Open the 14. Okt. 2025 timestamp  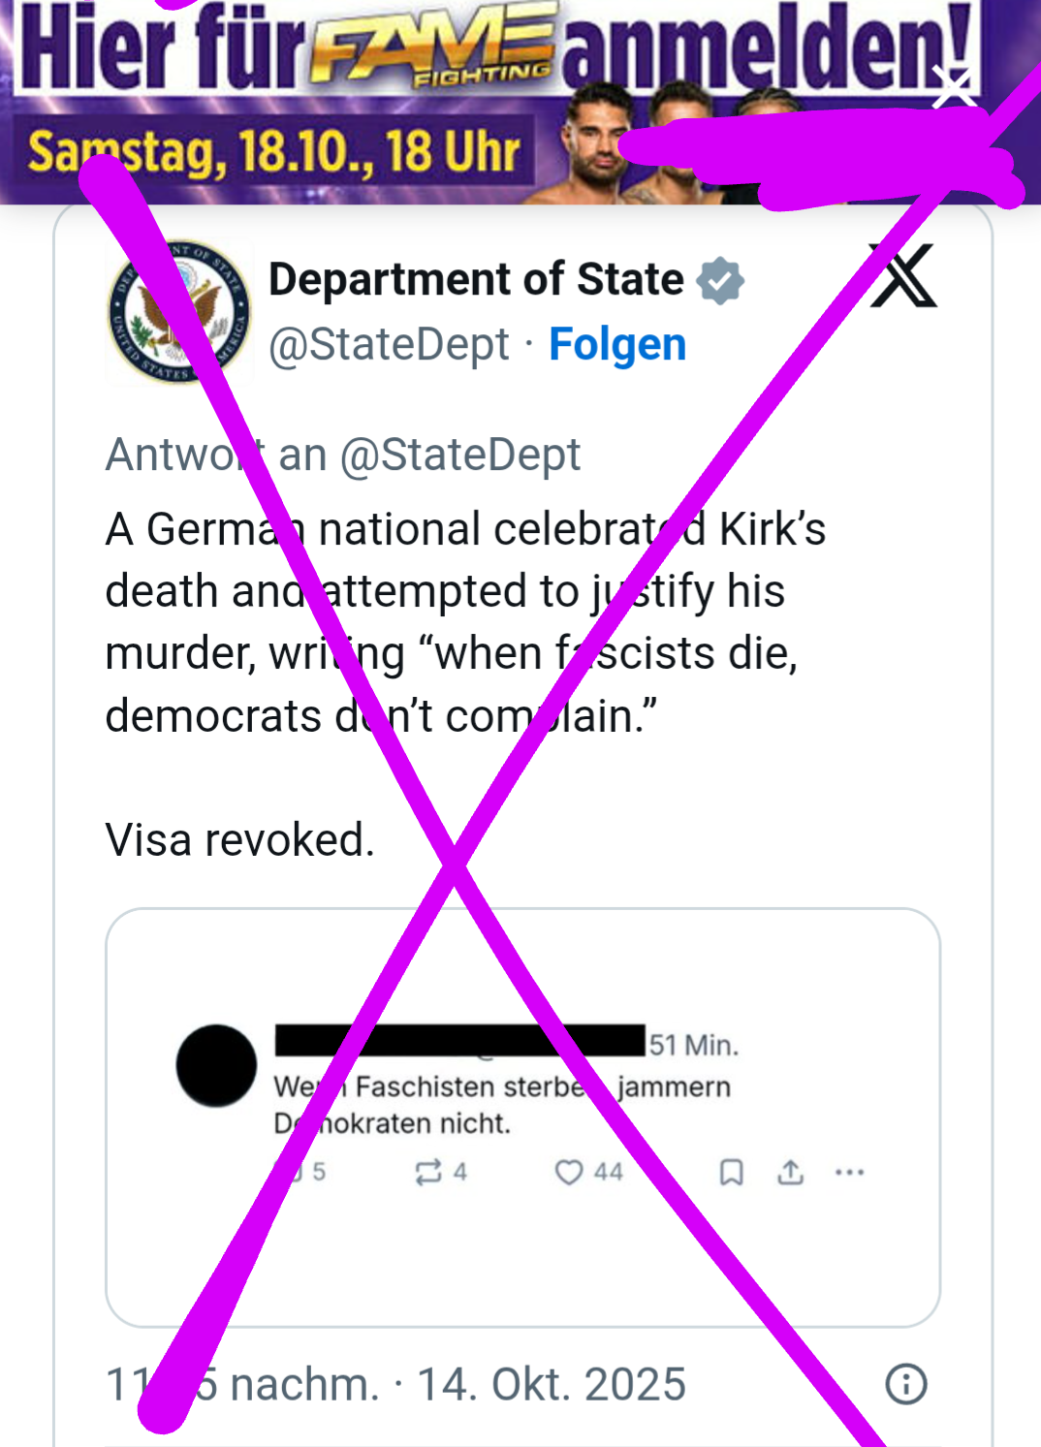(x=551, y=1383)
